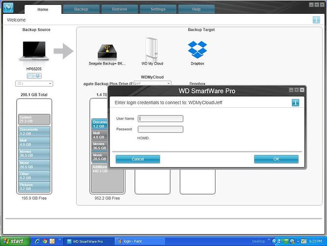Image resolution: width=327 pixels, height=246 pixels.
Task: Select the HP6820S laptop source icon
Action: [34, 51]
